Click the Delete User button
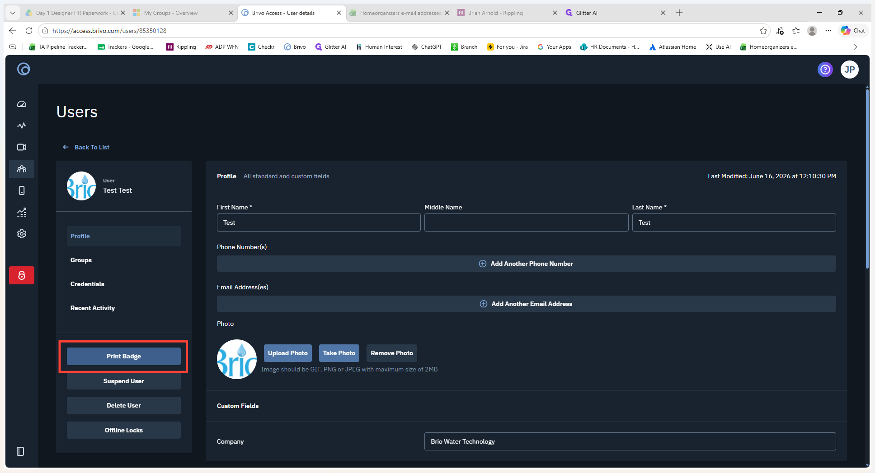The image size is (875, 473). (x=124, y=405)
